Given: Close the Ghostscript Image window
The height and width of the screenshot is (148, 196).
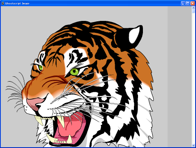Looking at the screenshot, I should pos(192,3).
